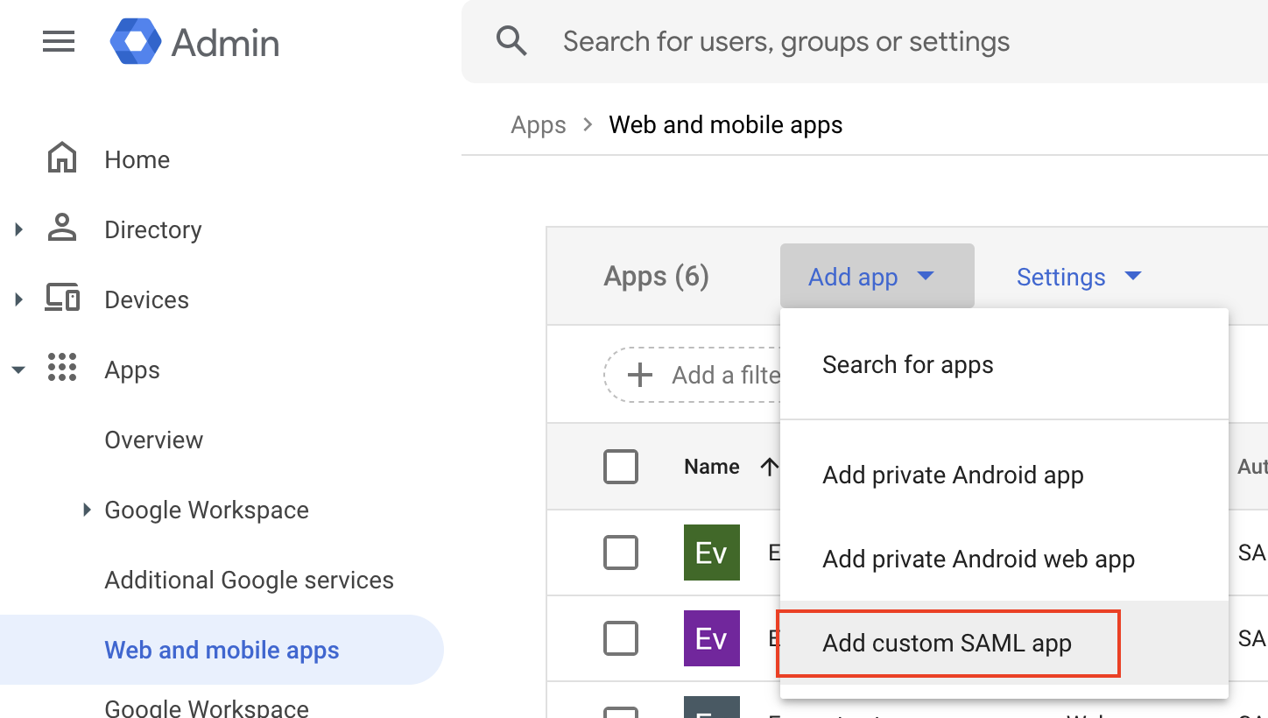Open Additional Google services
Viewport: 1268px width, 718px height.
coord(250,580)
